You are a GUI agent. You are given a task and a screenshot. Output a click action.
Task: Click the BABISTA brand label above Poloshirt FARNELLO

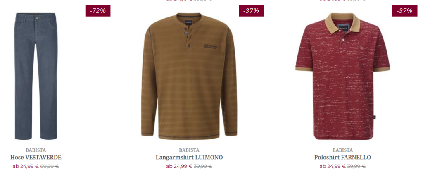click(x=342, y=150)
